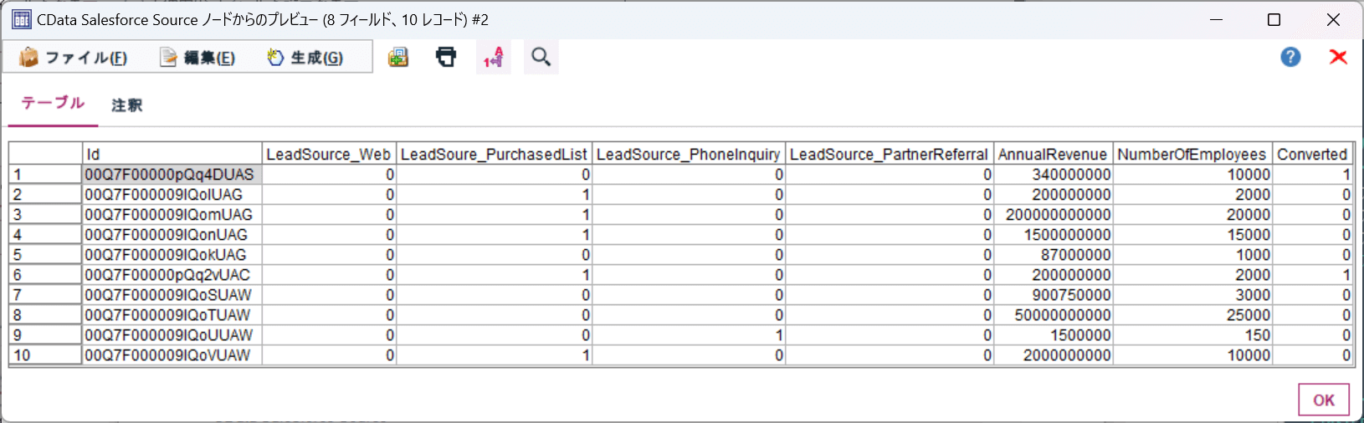Select cell 00Q7F000009IQolUAG
Image resolution: width=1364 pixels, height=423 pixels.
(172, 194)
